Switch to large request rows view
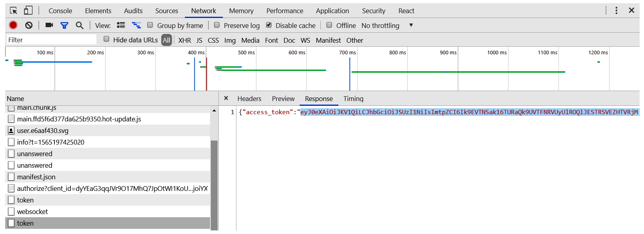The height and width of the screenshot is (234, 644). pyautogui.click(x=121, y=25)
